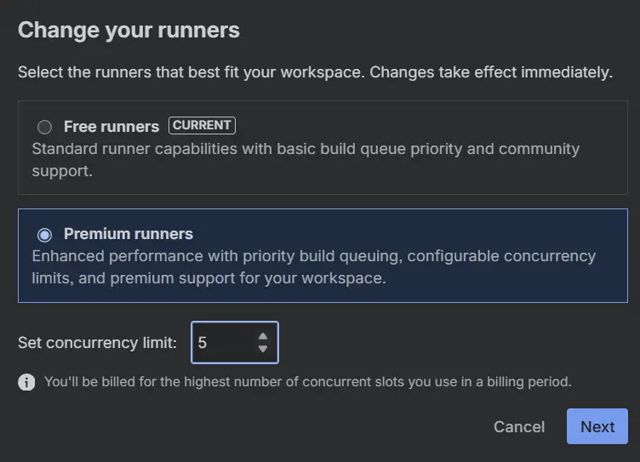Click the value 5 in concurrency box

tap(203, 343)
